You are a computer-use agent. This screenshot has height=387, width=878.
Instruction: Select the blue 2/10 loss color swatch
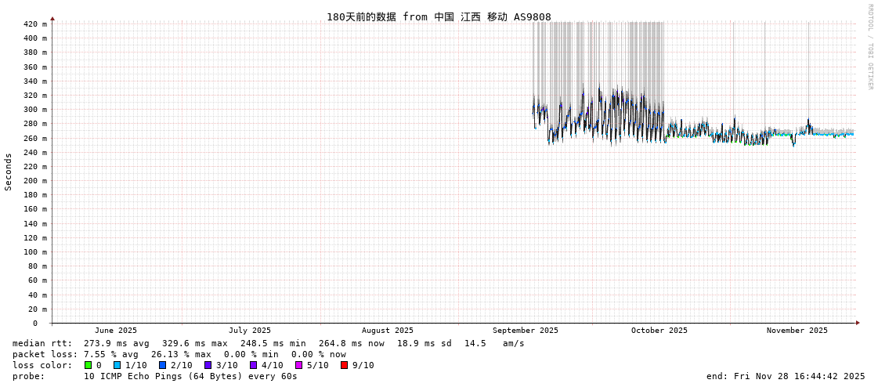click(x=162, y=365)
